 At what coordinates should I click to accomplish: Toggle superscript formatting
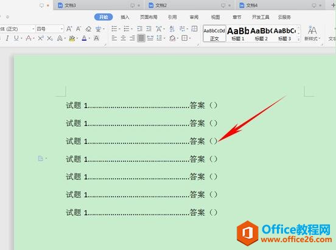[41, 38]
